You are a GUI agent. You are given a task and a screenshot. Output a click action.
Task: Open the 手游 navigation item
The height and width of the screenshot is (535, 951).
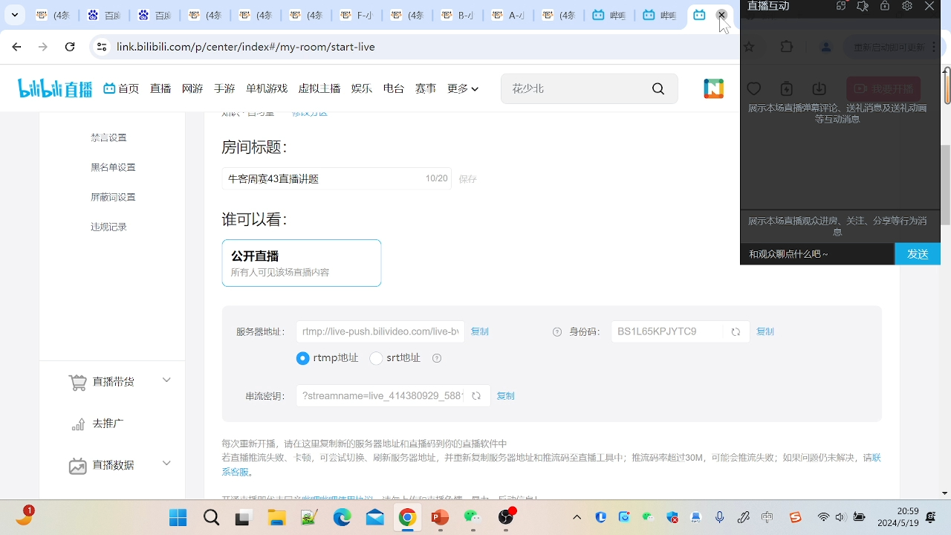click(x=224, y=88)
